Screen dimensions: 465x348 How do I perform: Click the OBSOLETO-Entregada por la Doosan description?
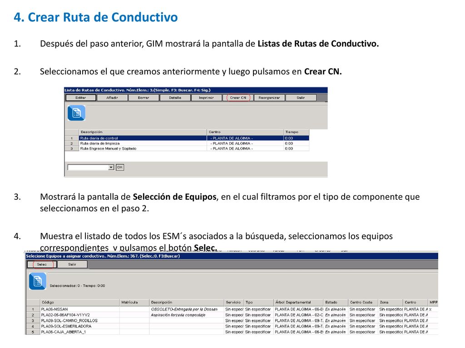click(x=184, y=309)
